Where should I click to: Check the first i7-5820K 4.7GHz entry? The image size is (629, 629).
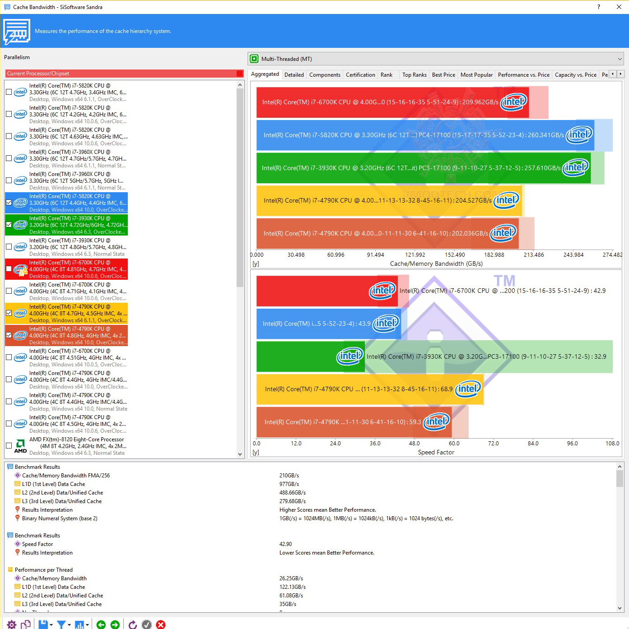point(9,92)
